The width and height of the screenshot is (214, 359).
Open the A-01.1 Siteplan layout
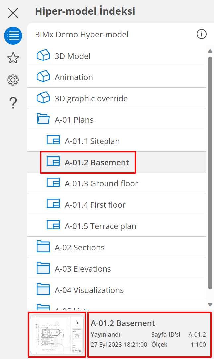[92, 141]
